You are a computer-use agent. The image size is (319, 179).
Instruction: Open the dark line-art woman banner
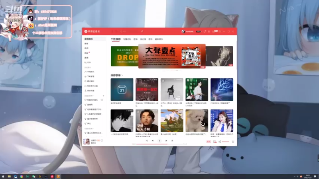[x=219, y=56]
